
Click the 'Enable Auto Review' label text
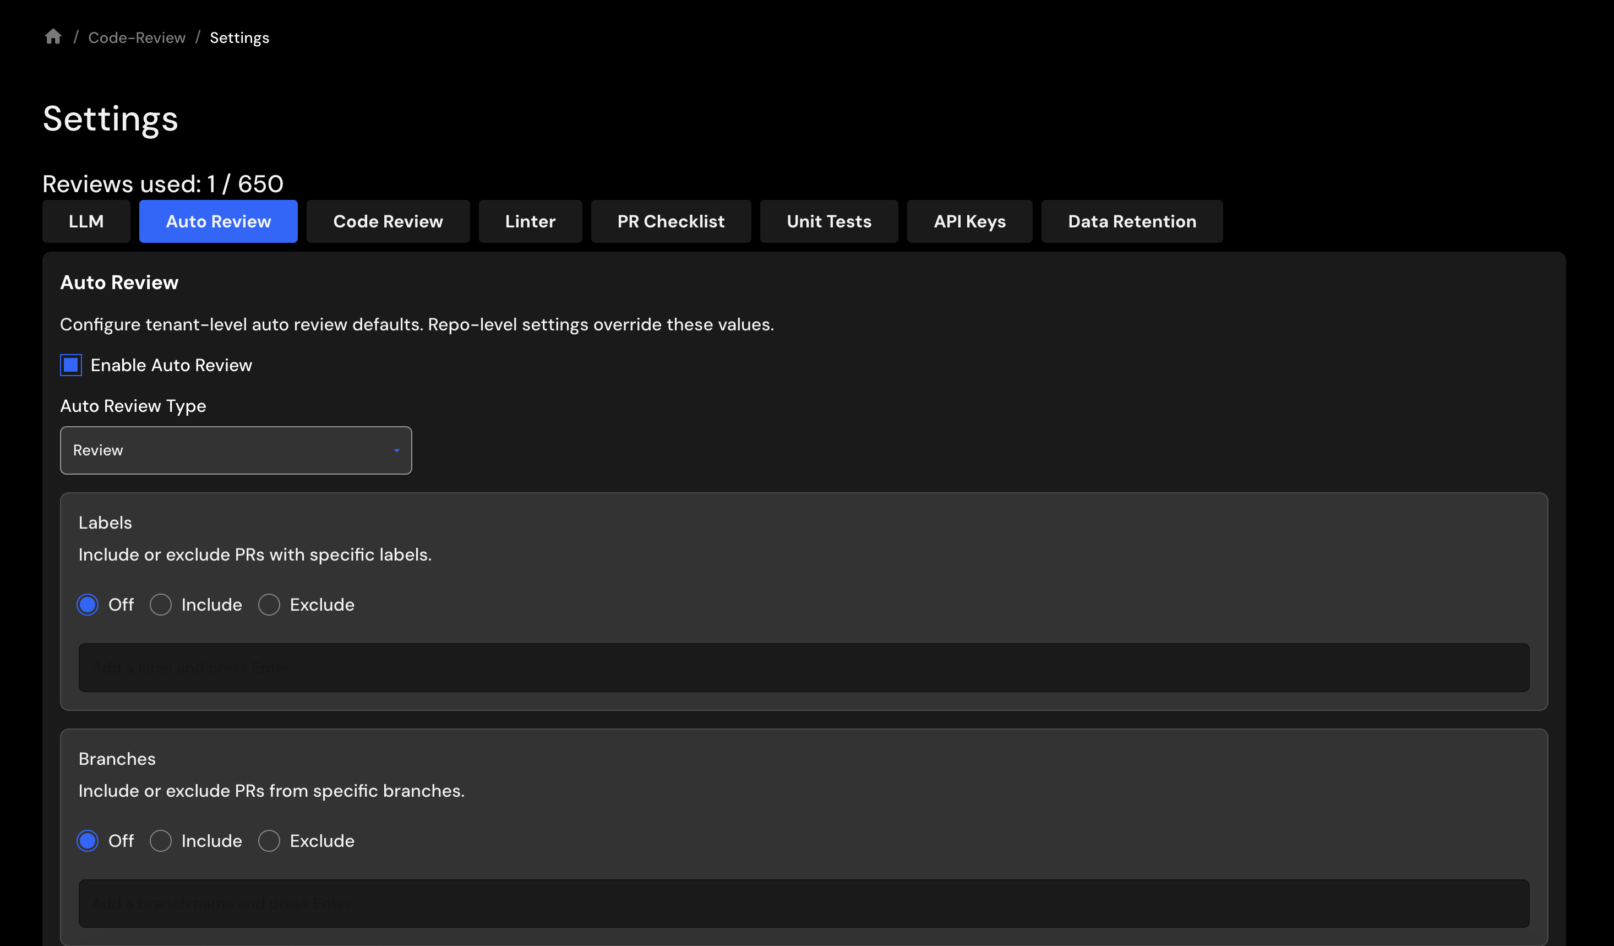click(x=171, y=365)
